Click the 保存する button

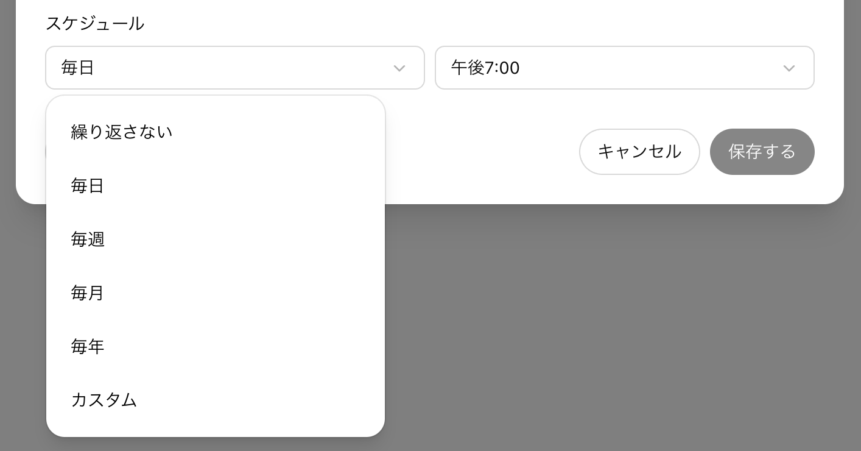coord(762,152)
